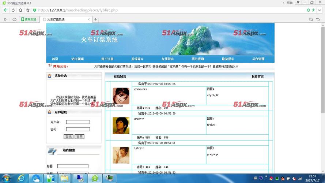Viewport: 325px width, 183px height.
Task: Click the undo closed tab icon
Action: tap(317, 19)
